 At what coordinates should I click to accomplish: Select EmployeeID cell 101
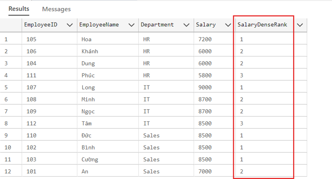click(49, 171)
